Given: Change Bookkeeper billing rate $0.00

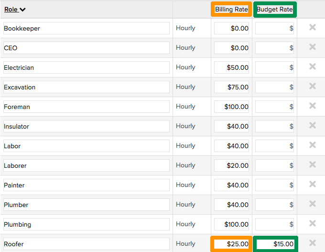Looking at the screenshot, I should (x=231, y=28).
